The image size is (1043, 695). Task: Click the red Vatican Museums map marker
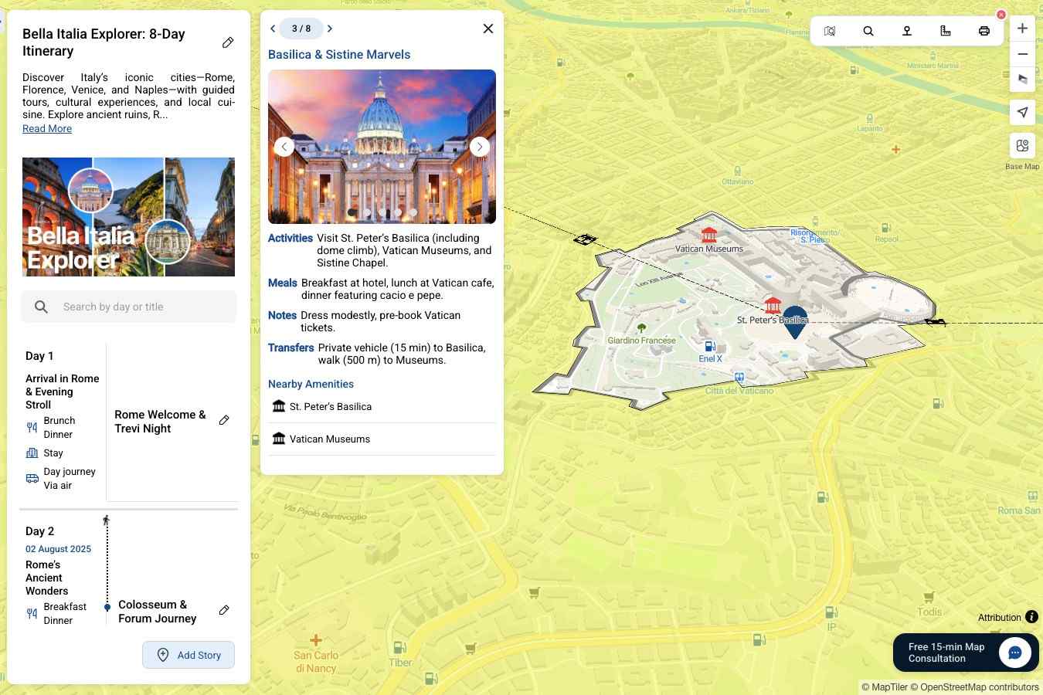709,234
